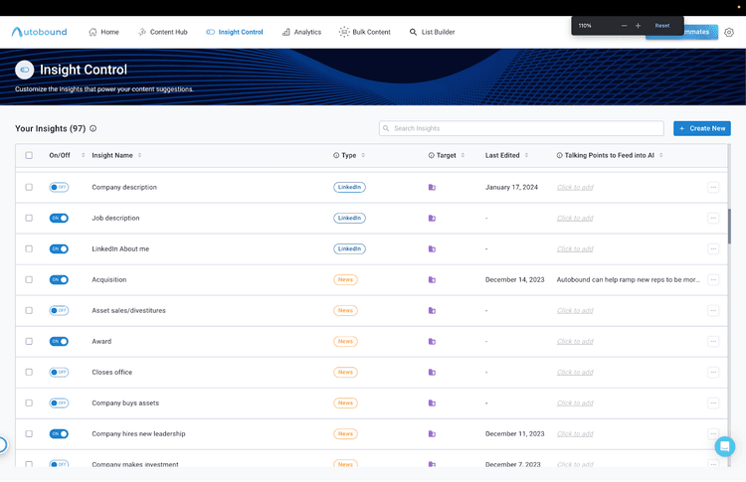This screenshot has height=482, width=746.
Task: Sort by Insight Name column
Action: tap(139, 155)
